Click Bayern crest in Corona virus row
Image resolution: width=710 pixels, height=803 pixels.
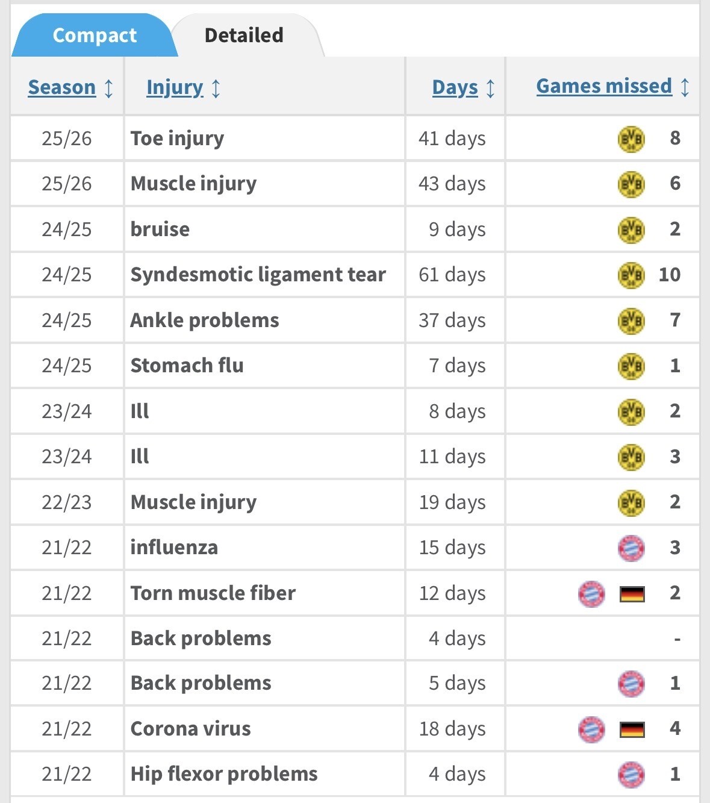point(591,730)
